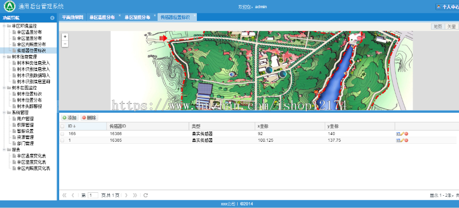
Task: Edit pencil icon for sensor 16385 row
Action: [402, 140]
